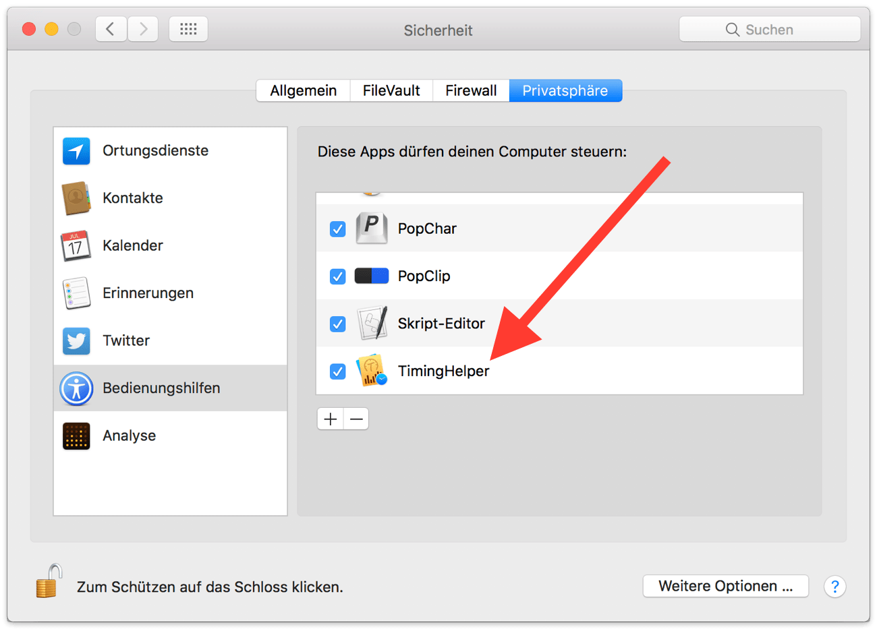Screen dimensions: 877x629
Task: Click the PopChar app icon
Action: [x=372, y=229]
